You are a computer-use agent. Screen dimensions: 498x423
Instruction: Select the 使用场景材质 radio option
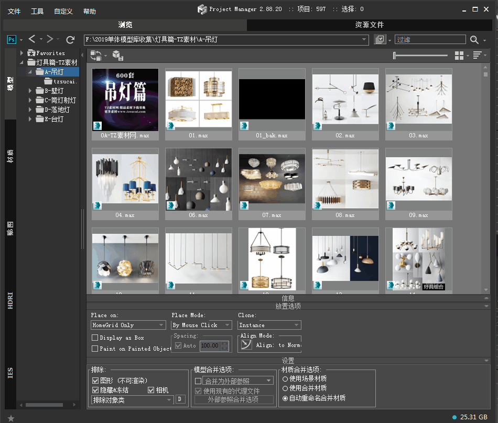(x=285, y=379)
